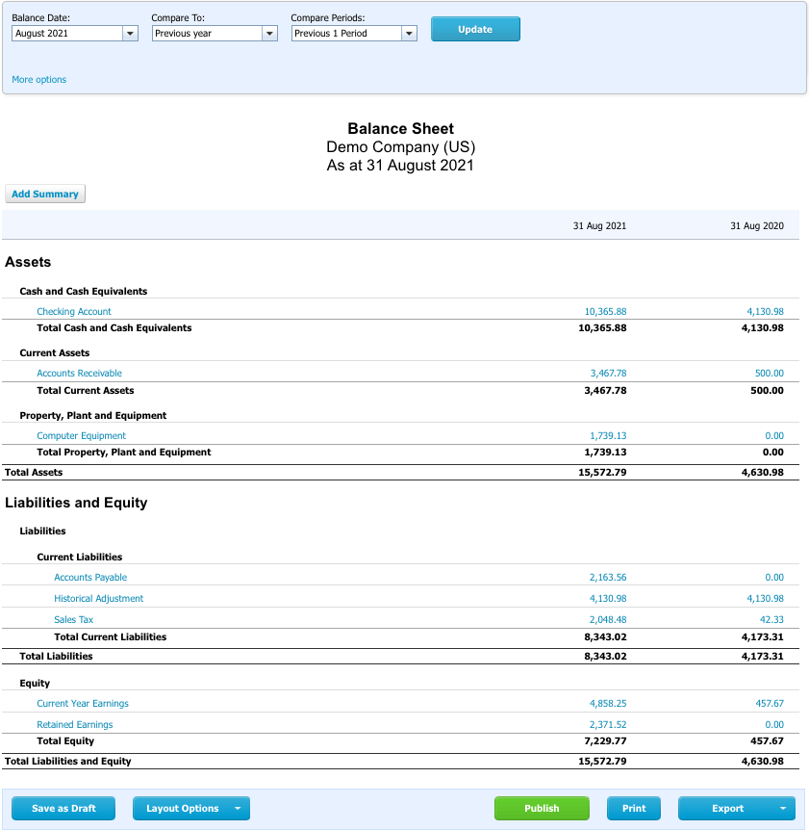Print the balance sheet
Screen dimensions: 809x830
click(634, 808)
